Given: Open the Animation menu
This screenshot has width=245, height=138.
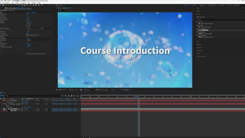Looking at the screenshot, I should pyautogui.click(x=23, y=3).
